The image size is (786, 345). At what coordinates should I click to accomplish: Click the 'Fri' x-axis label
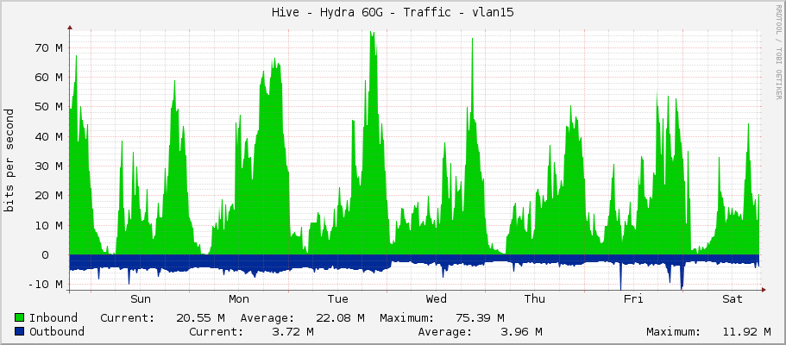coord(633,299)
